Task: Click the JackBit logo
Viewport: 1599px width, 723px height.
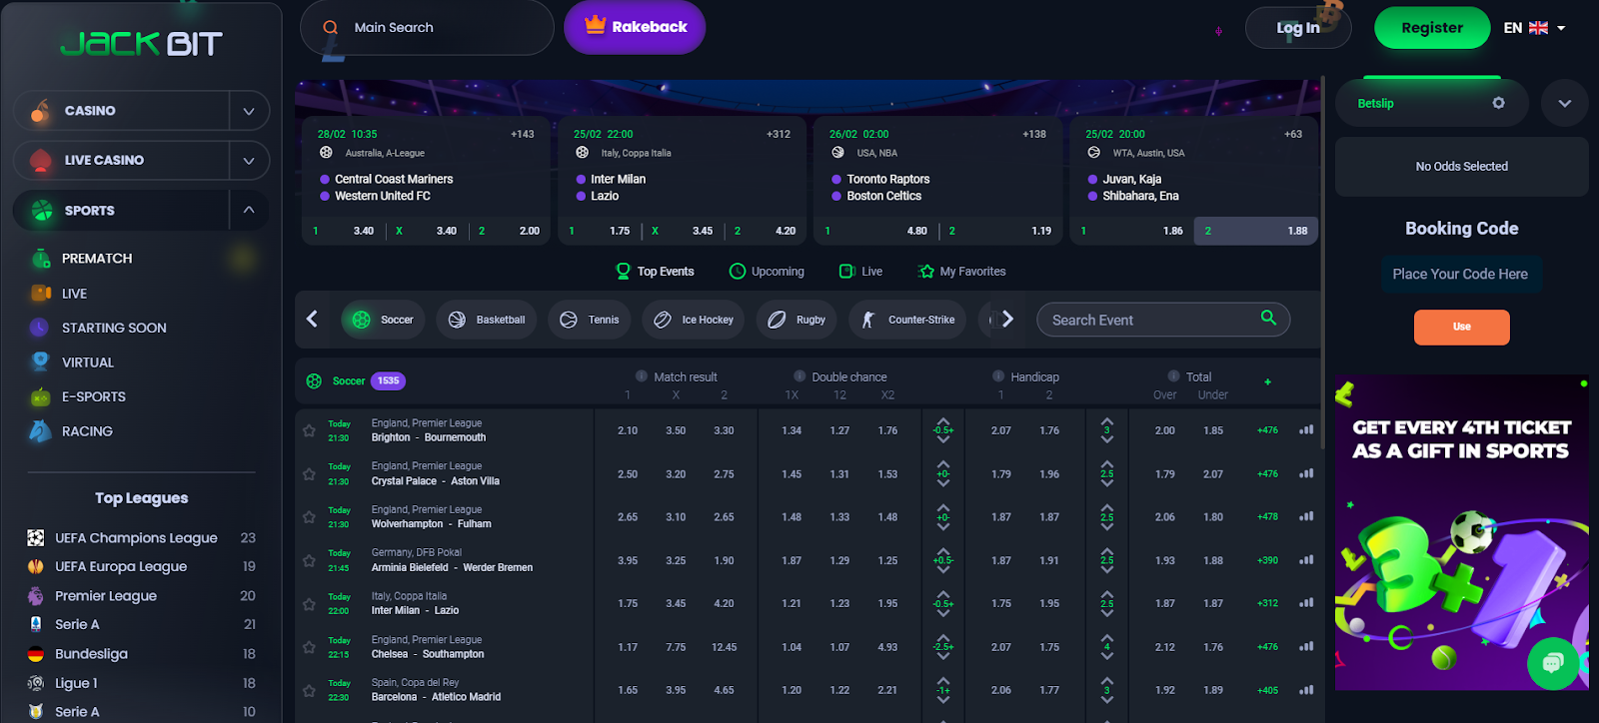Action: [141, 43]
